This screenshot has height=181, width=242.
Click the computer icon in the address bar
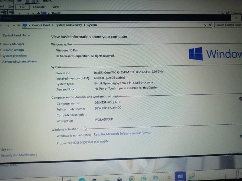point(25,25)
